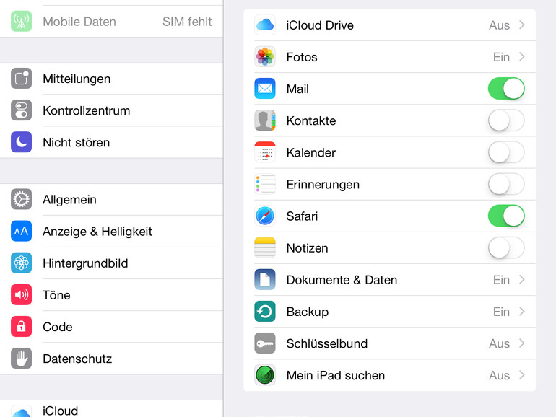The image size is (556, 417).
Task: Tap the Kontakte silhouette icon
Action: click(265, 120)
